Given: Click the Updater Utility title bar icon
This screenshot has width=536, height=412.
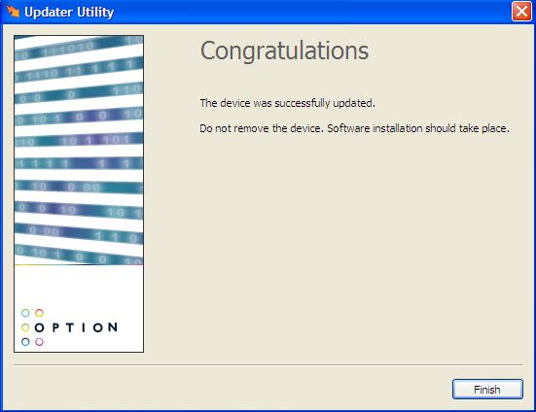Looking at the screenshot, I should pos(13,12).
